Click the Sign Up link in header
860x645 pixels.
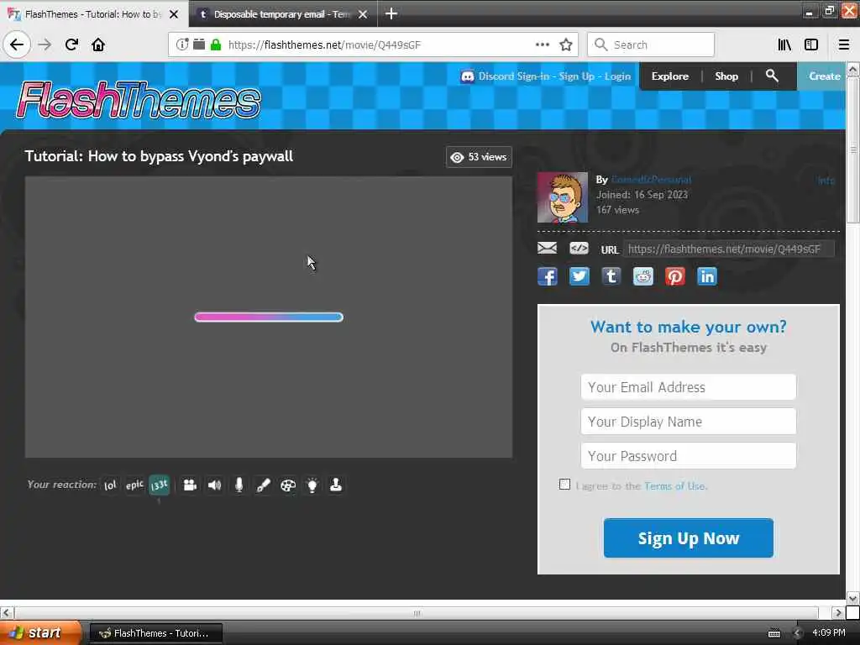point(576,76)
